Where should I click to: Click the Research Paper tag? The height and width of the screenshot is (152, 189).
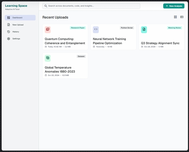pos(78,28)
